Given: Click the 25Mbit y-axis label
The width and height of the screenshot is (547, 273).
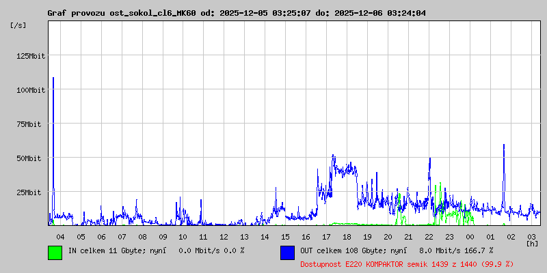Looking at the screenshot, I should [32, 192].
